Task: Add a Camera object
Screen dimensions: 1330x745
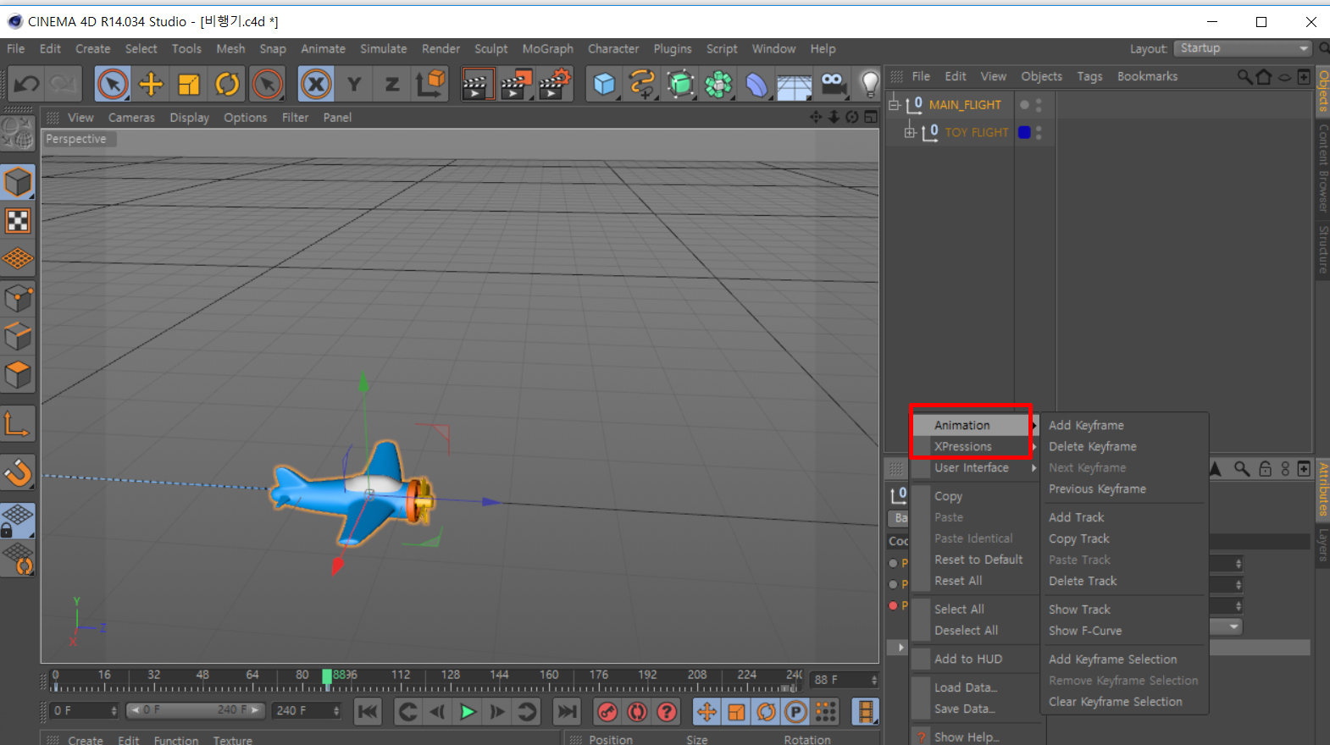Action: click(833, 84)
